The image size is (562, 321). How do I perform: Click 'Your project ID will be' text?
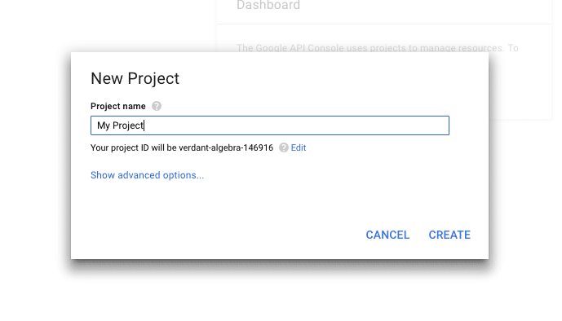pyautogui.click(x=133, y=147)
